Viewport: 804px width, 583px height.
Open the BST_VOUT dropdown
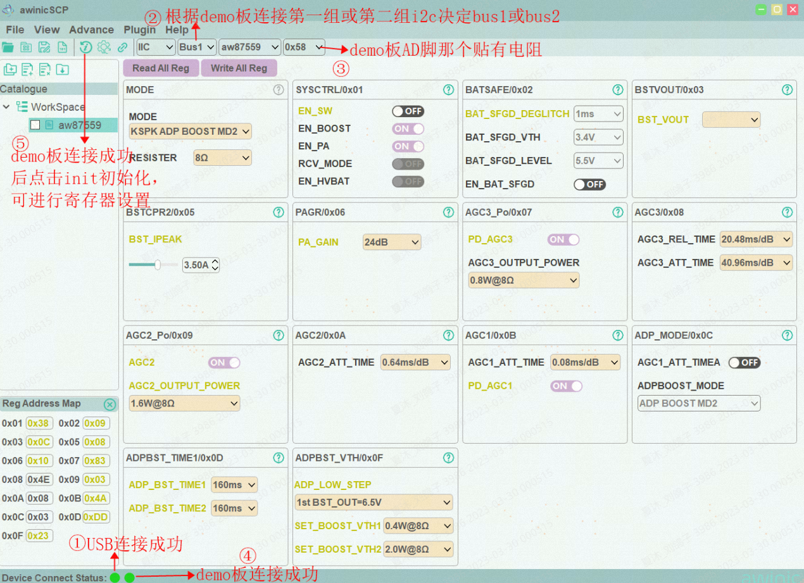pyautogui.click(x=731, y=120)
